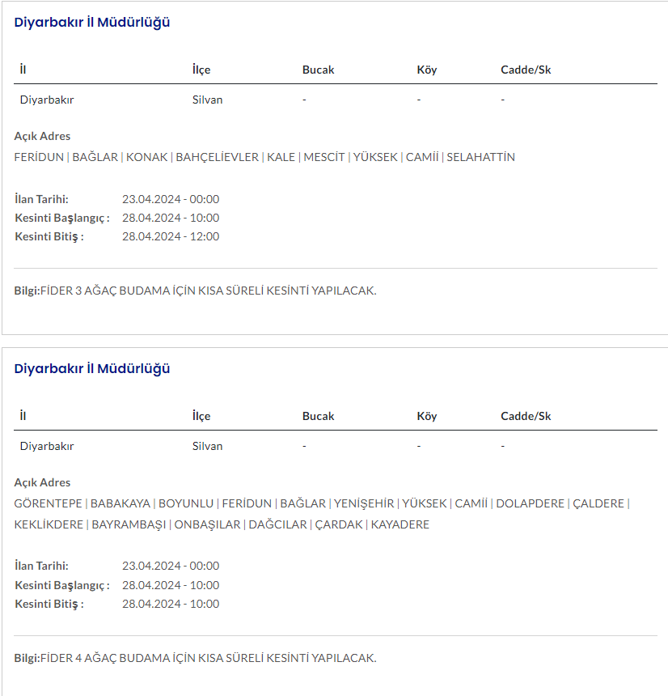Select the BABAKAYA address entry
668x696 pixels.
coord(121,503)
